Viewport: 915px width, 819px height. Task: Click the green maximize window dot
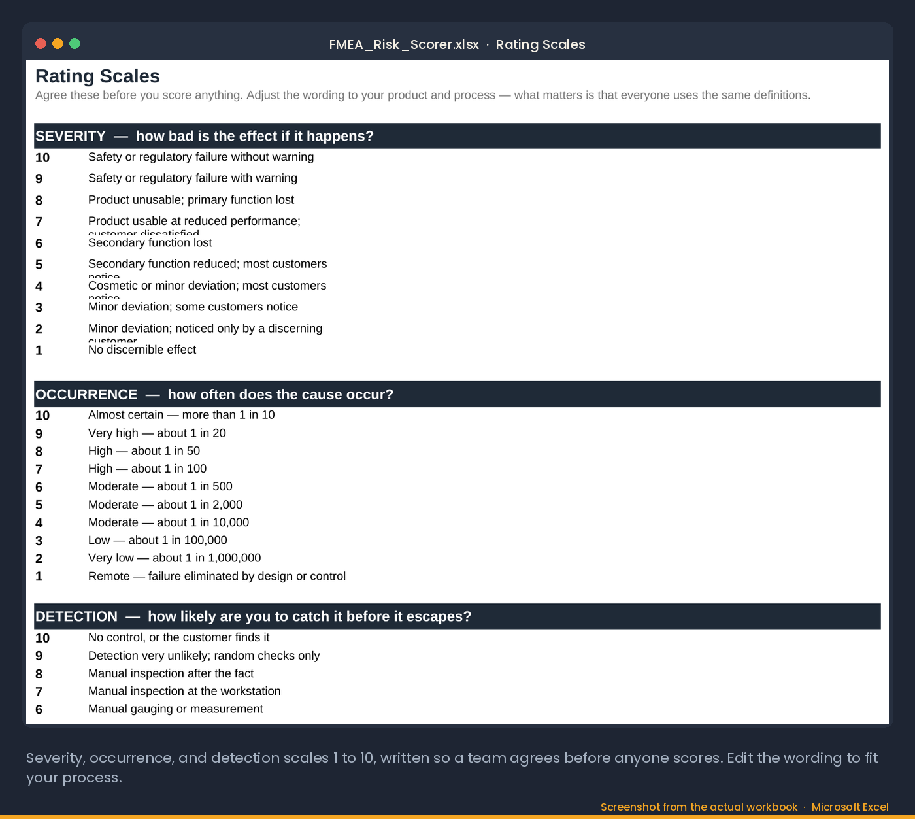[x=75, y=44]
